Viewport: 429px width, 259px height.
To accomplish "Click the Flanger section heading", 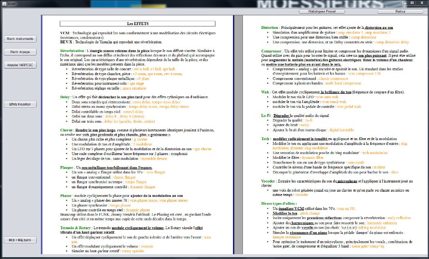I will [x=67, y=168].
